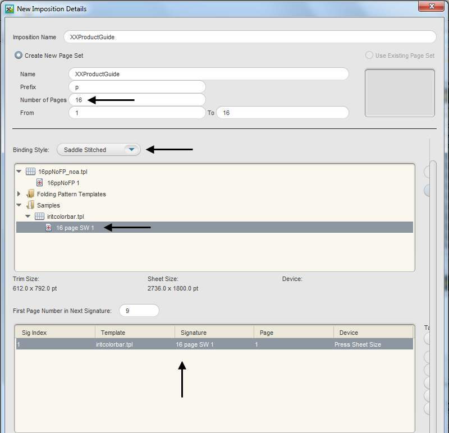This screenshot has width=449, height=433.
Task: Click the 16ppNoFP 1 signature icon
Action: click(40, 183)
